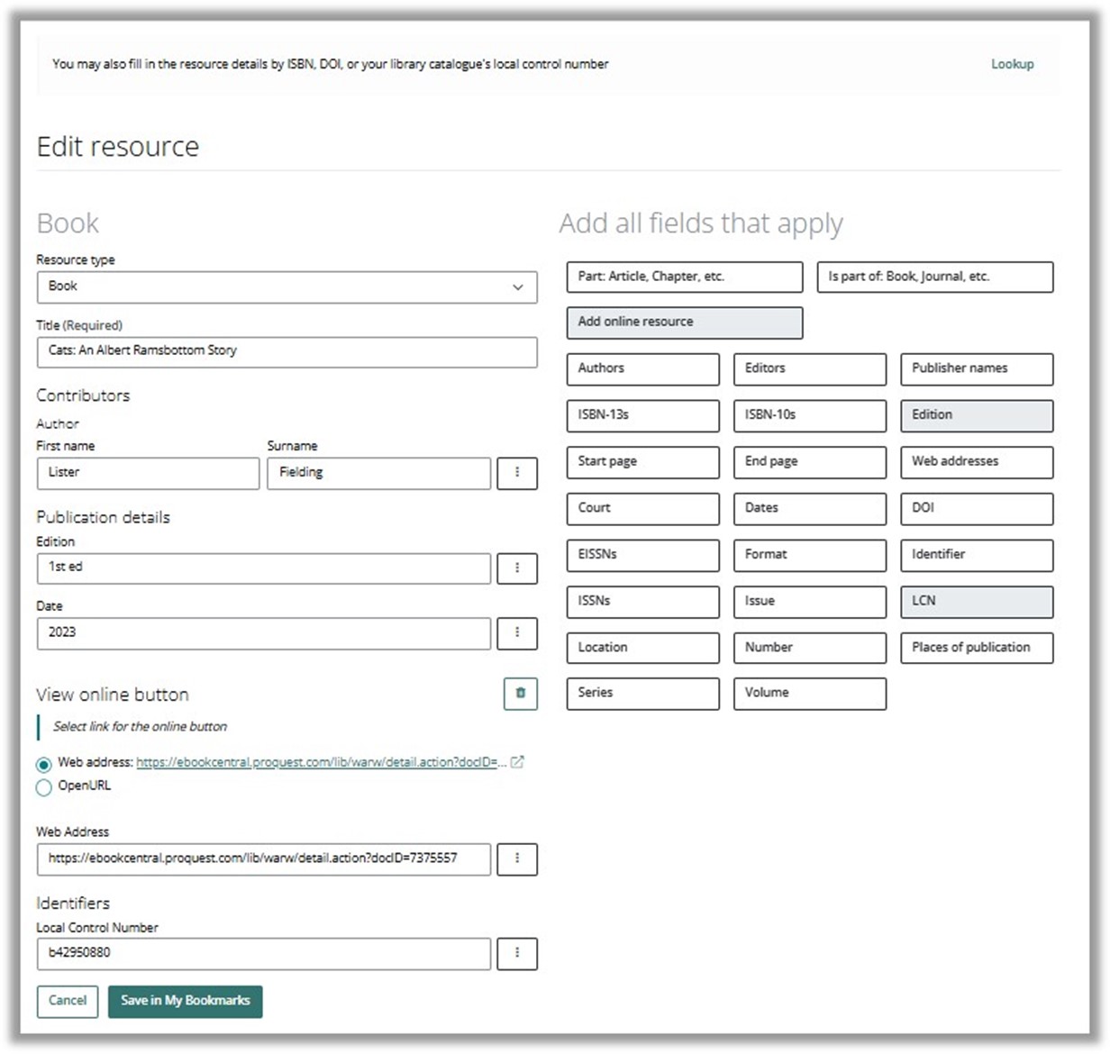Click inside the Title input field

click(x=286, y=351)
